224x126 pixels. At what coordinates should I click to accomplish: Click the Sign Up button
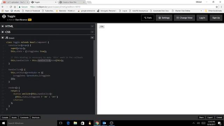click(x=216, y=18)
